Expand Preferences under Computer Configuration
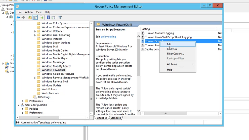 click(23, 101)
